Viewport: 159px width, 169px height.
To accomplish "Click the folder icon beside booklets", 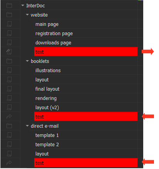I will [x=9, y=61].
